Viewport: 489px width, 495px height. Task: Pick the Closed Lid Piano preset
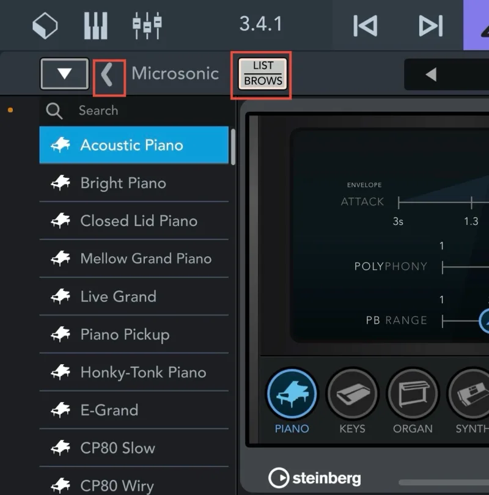click(x=134, y=221)
